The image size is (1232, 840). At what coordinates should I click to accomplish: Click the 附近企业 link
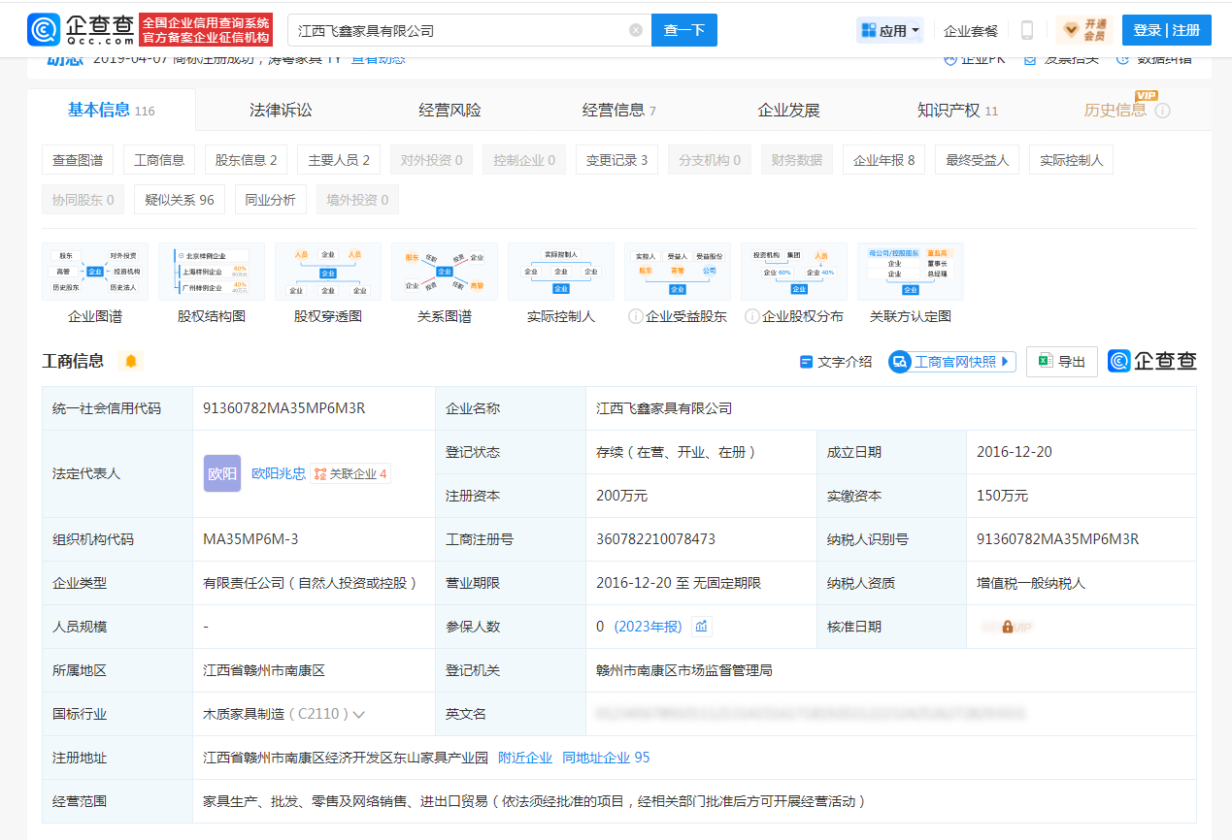click(525, 758)
